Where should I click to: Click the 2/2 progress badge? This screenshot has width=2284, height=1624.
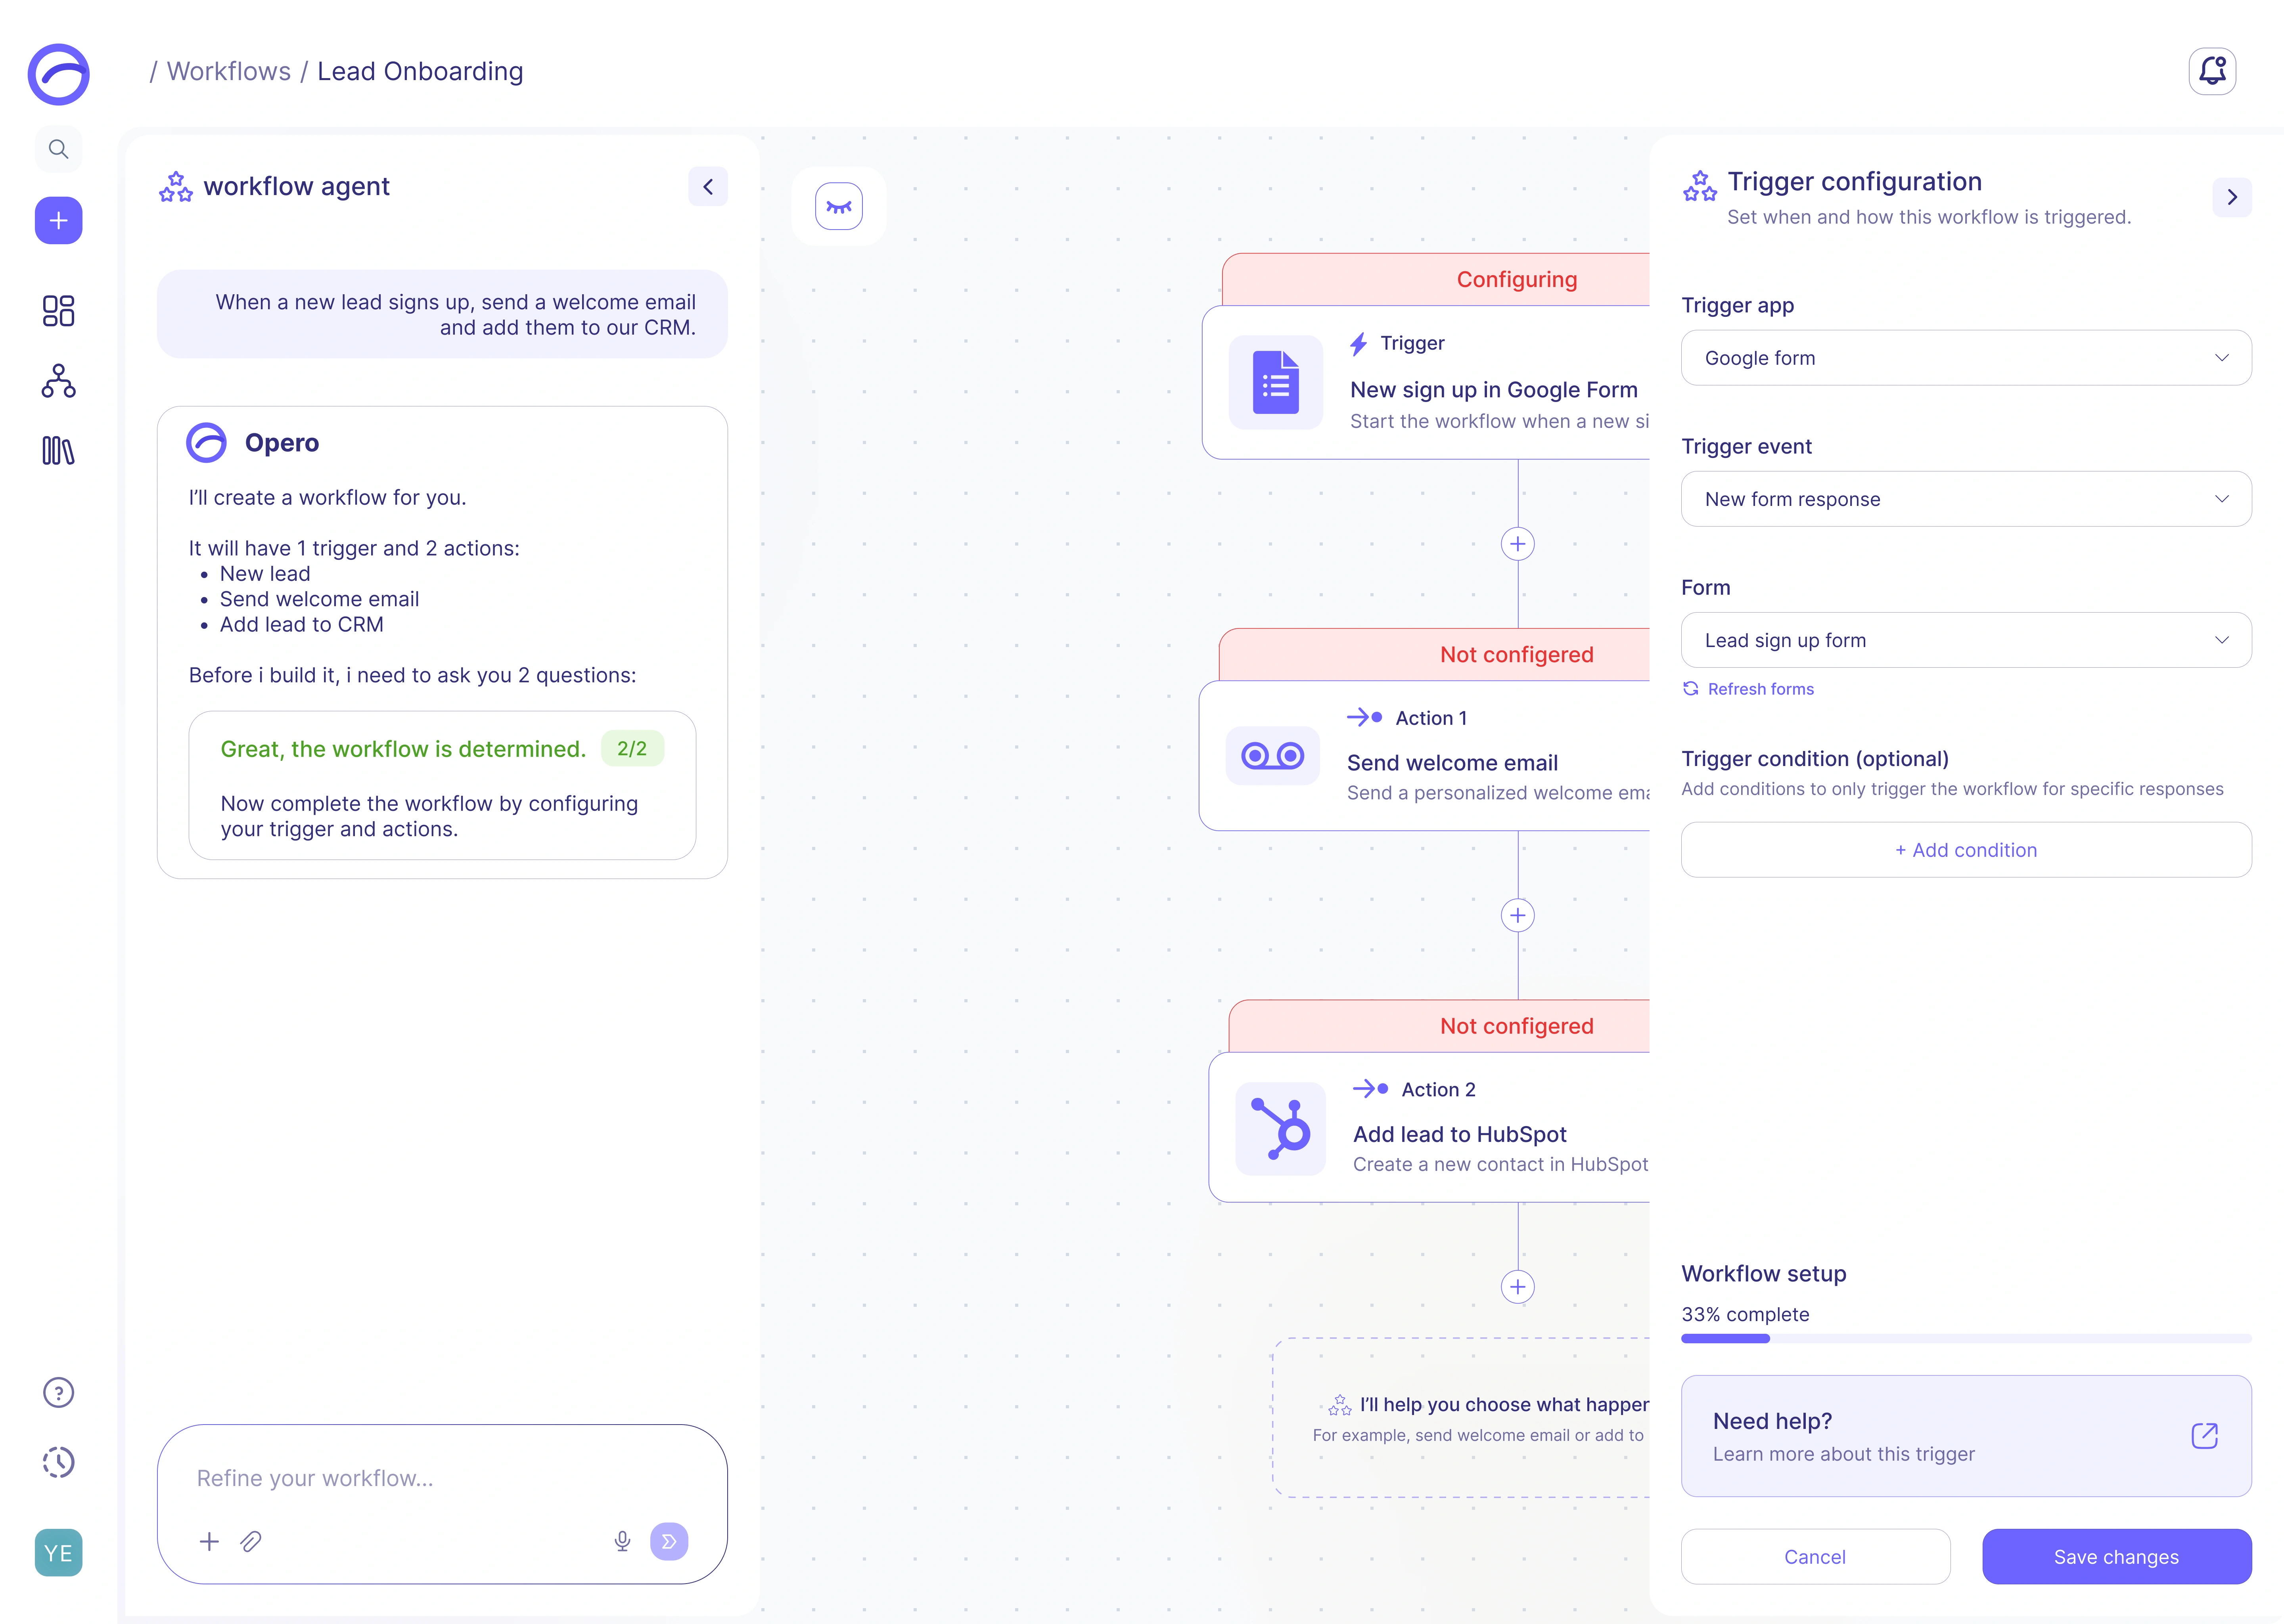[632, 749]
